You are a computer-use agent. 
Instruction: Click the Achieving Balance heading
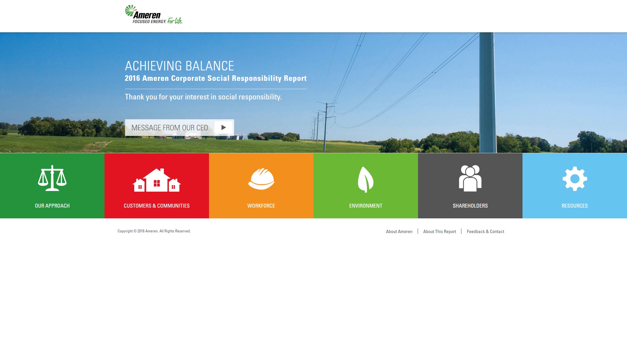(x=179, y=66)
